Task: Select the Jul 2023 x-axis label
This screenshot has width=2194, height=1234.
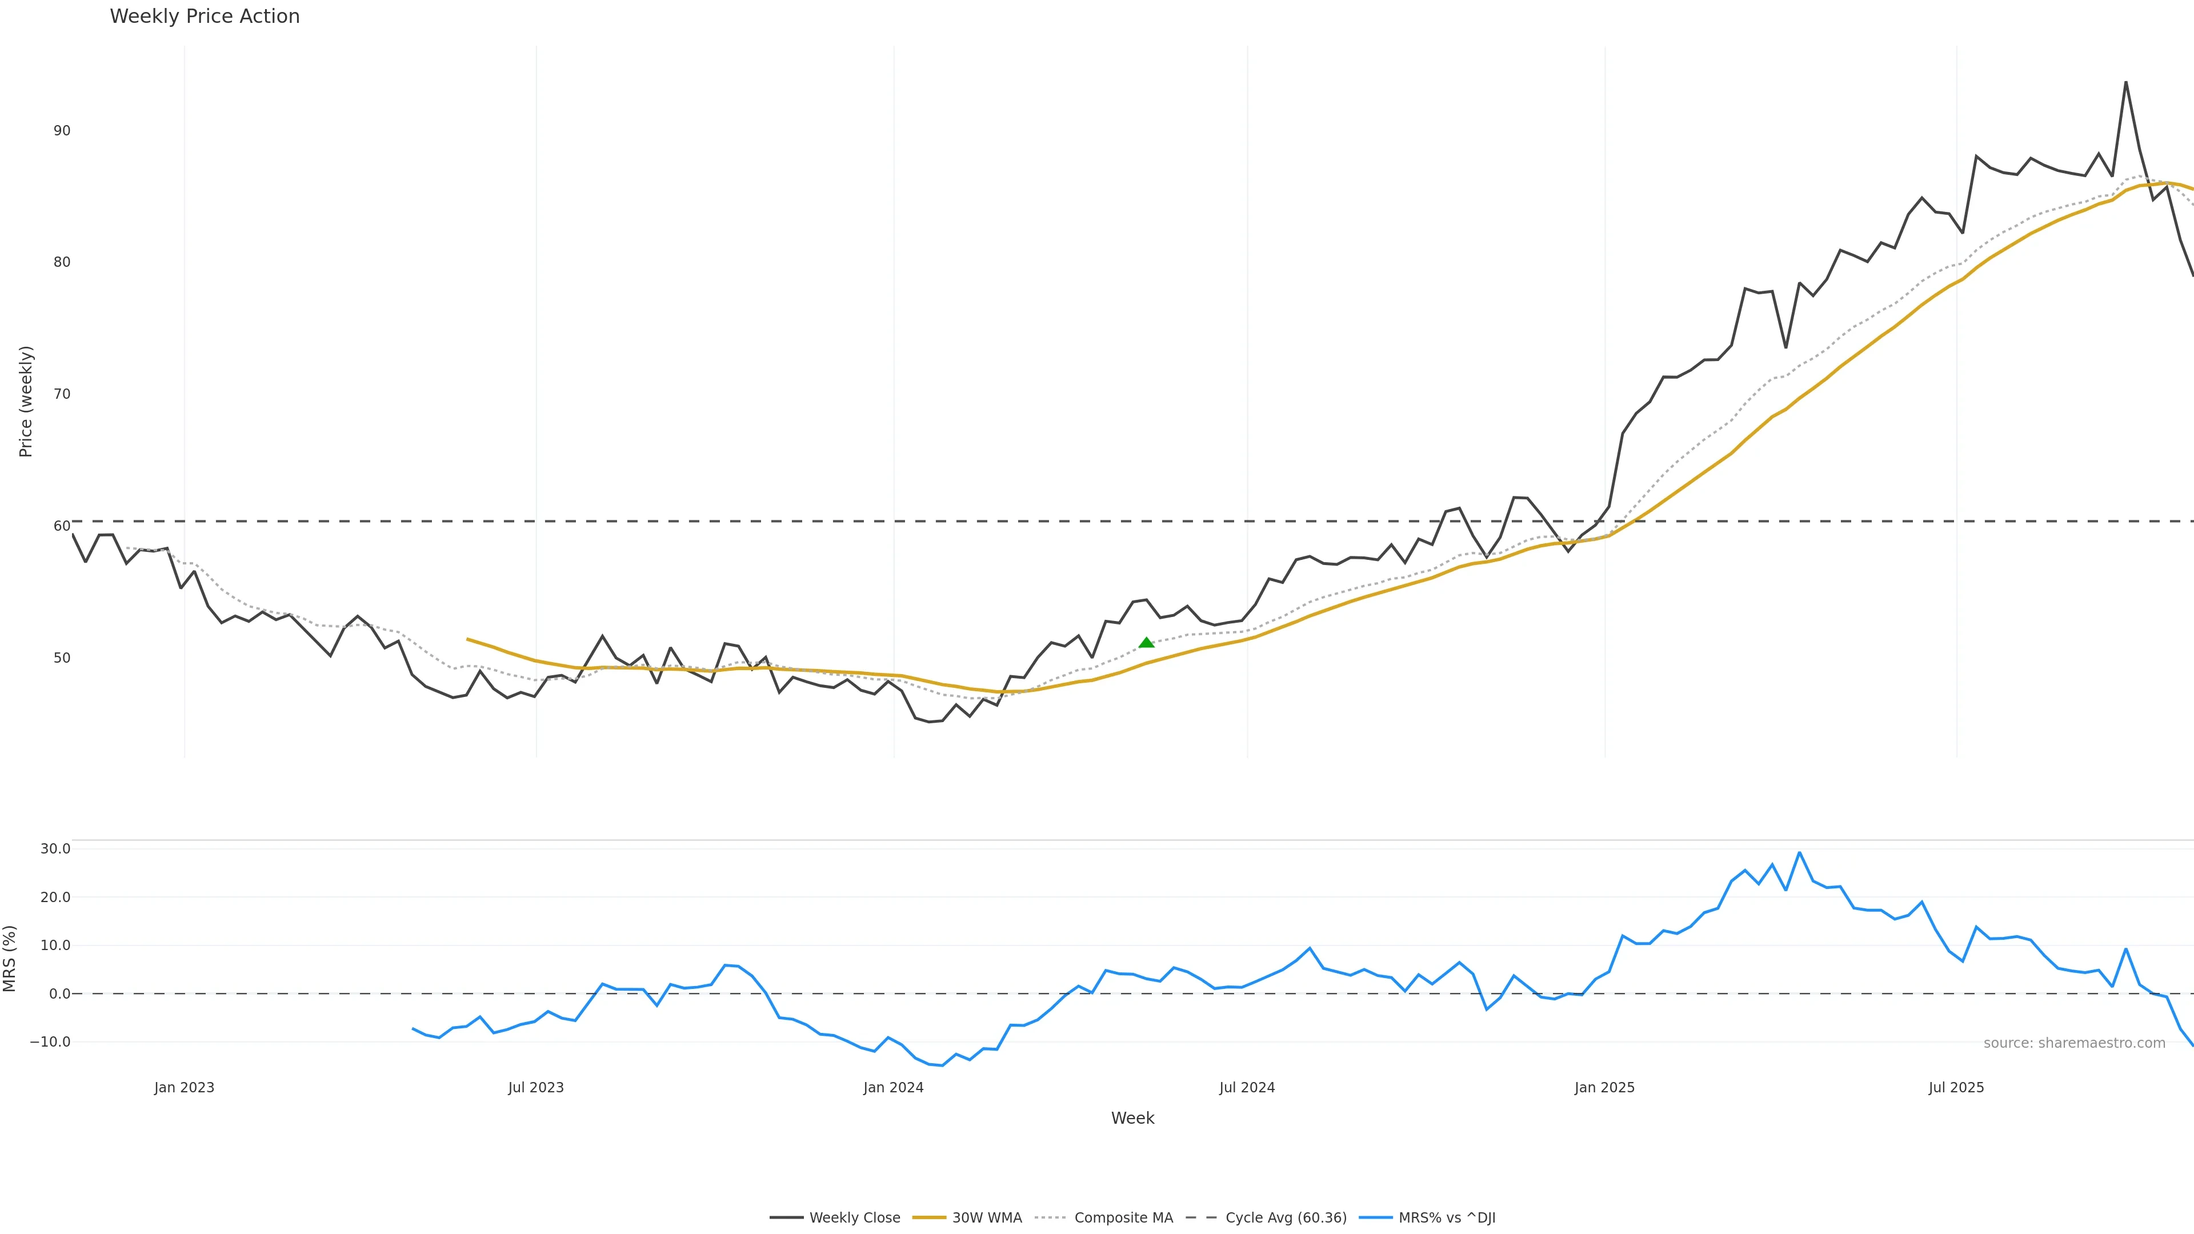Action: click(536, 1088)
